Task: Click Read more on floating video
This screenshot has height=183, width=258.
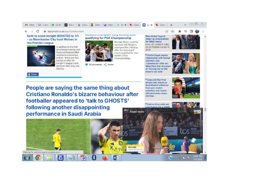Action: (137, 112)
